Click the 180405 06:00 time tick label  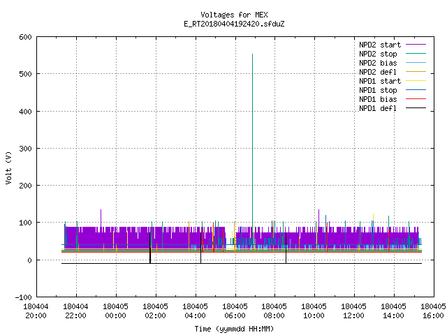(x=235, y=311)
